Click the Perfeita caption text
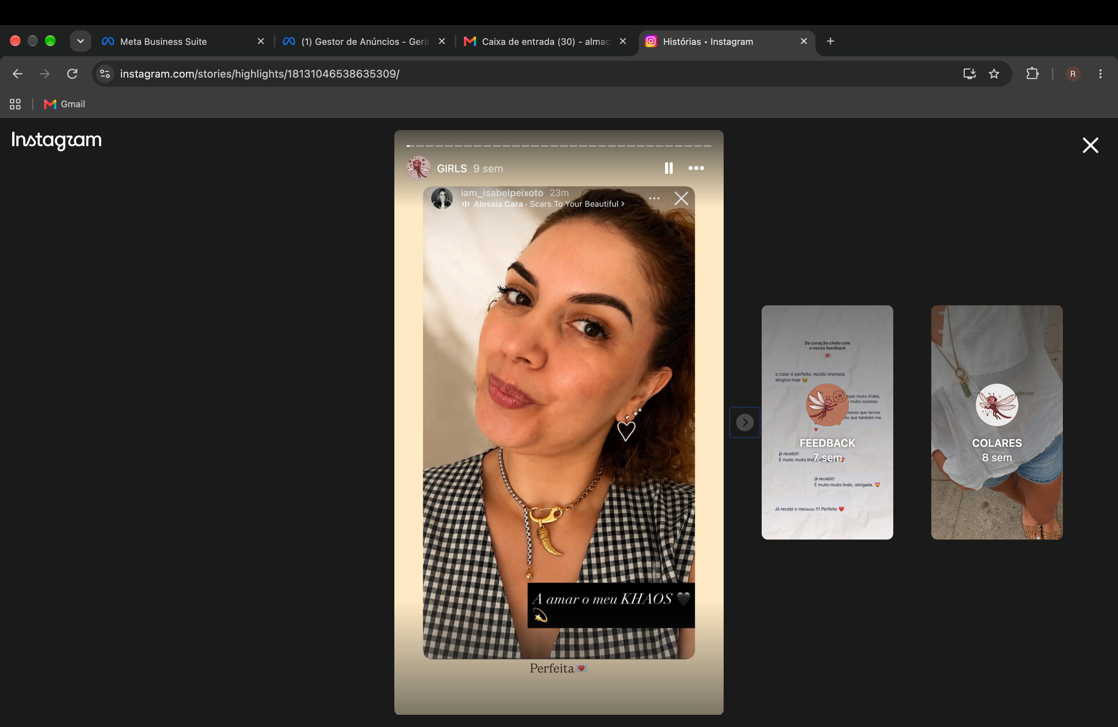Screen dimensions: 1118x727 coord(558,668)
